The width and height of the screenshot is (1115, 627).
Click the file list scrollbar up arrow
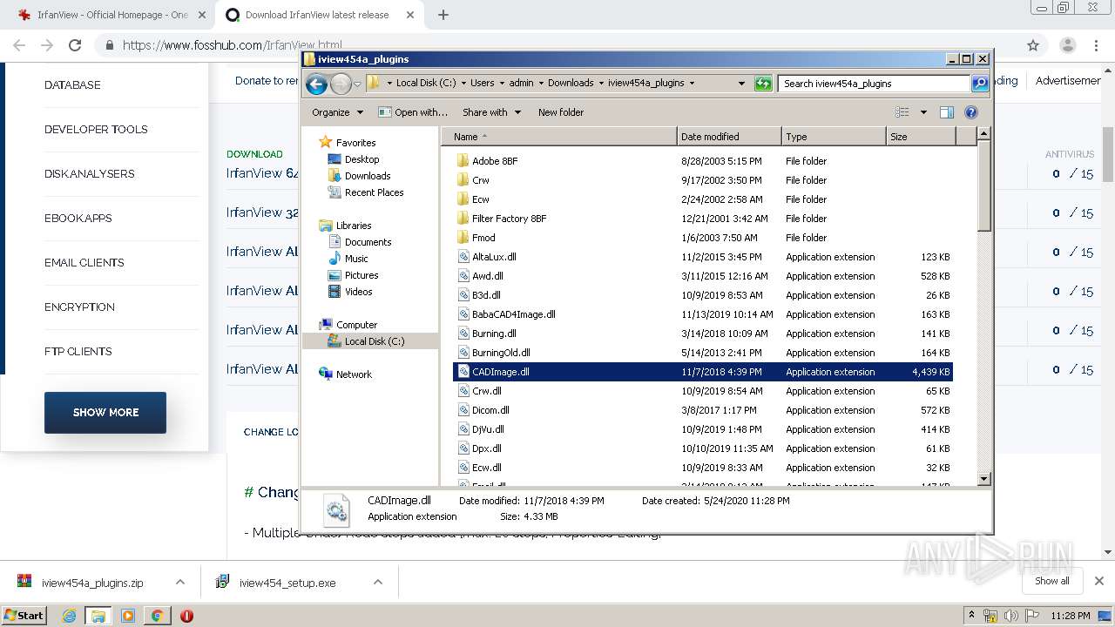[x=983, y=134]
